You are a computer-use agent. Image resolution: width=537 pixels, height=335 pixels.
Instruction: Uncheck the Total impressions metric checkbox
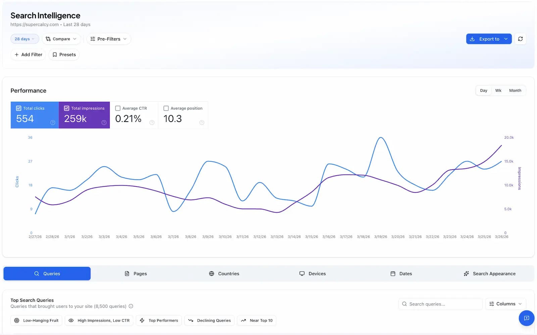coord(66,108)
